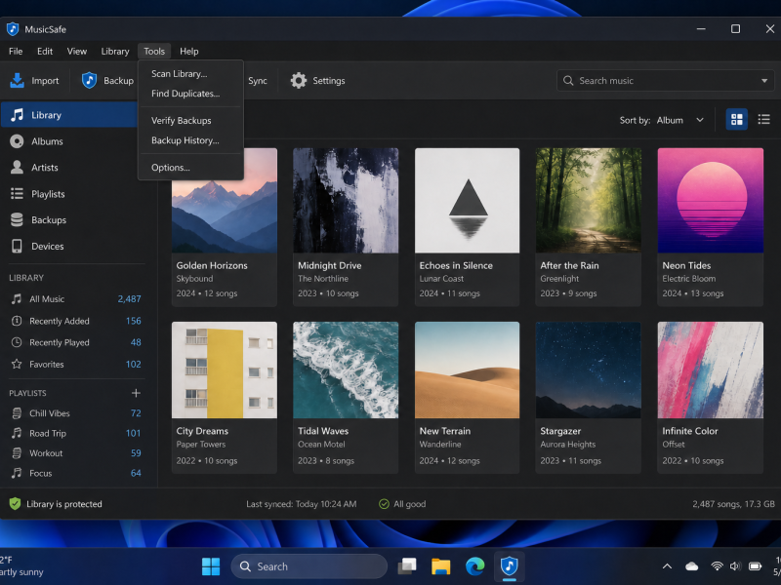Click the All Music note icon
Screen dimensions: 781x585
[17, 299]
